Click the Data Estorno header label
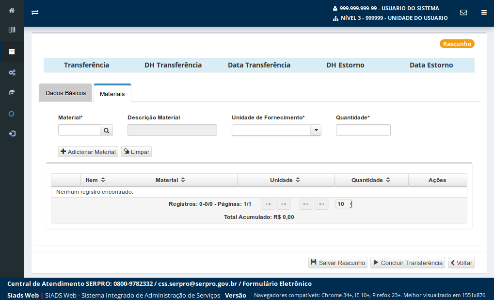This screenshot has height=300, width=494. pos(431,65)
